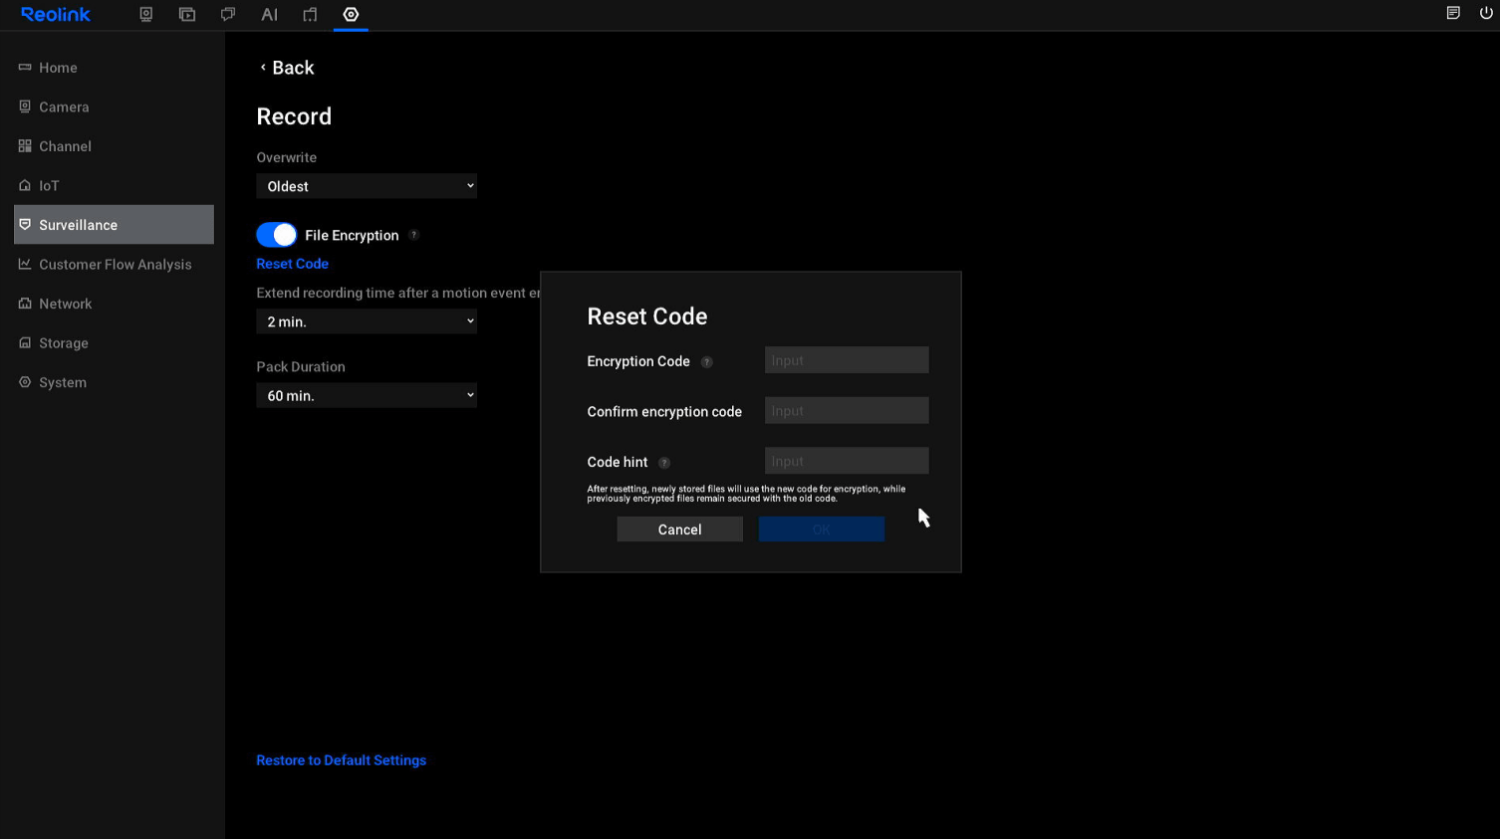Screen dimensions: 1500x839
Task: Click OK in Reset Code dialog
Action: point(822,529)
